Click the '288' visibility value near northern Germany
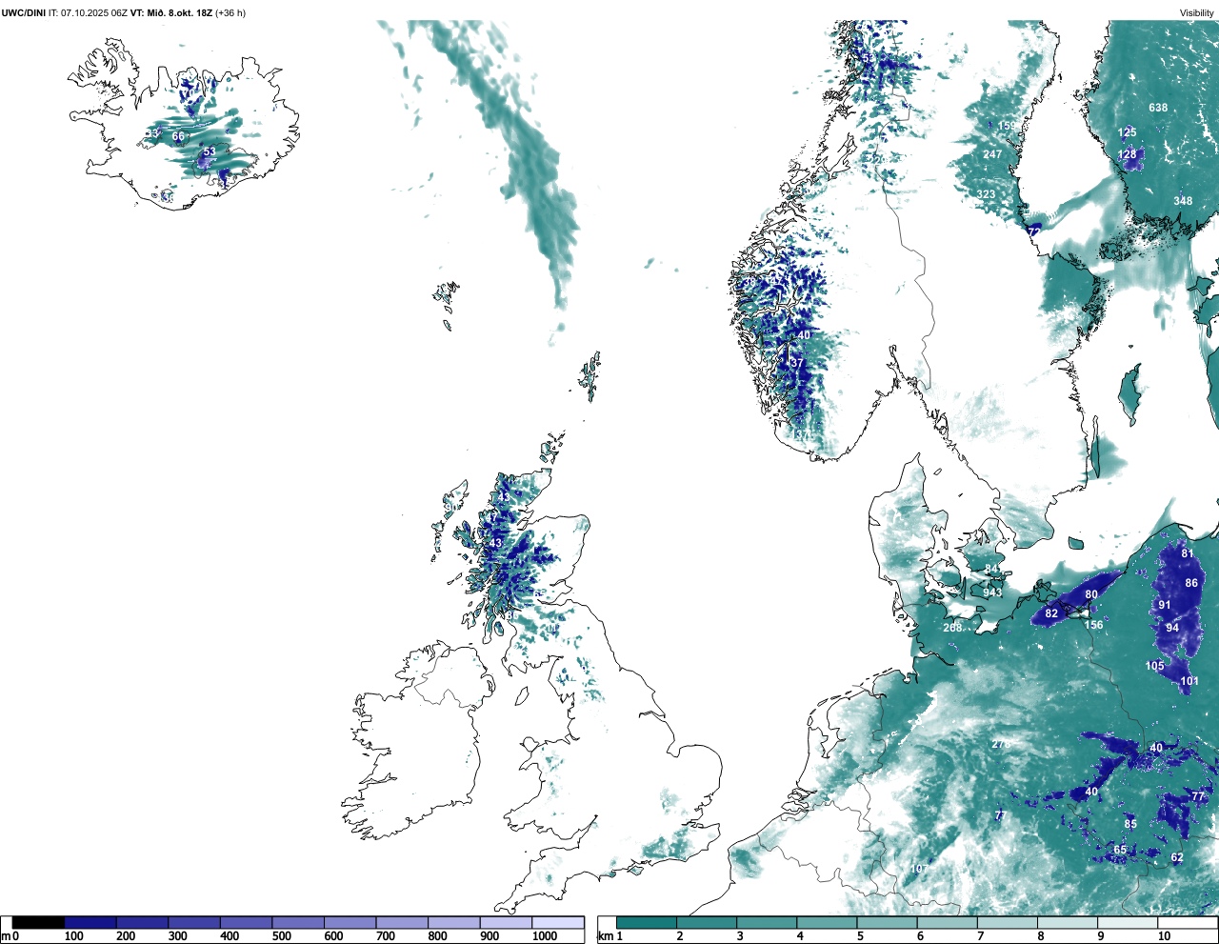The image size is (1219, 944). [952, 628]
